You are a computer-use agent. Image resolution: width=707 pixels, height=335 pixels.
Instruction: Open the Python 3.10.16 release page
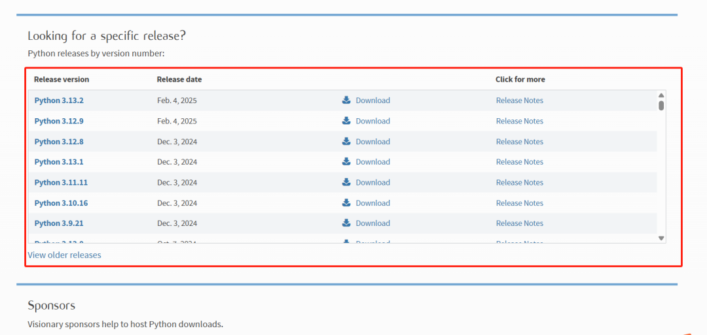point(61,203)
